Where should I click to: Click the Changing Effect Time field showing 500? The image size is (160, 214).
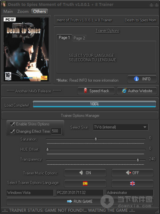point(56,131)
